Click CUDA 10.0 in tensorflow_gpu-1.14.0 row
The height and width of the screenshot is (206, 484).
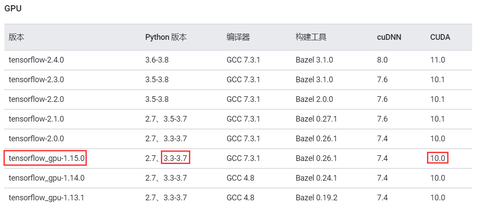click(438, 178)
